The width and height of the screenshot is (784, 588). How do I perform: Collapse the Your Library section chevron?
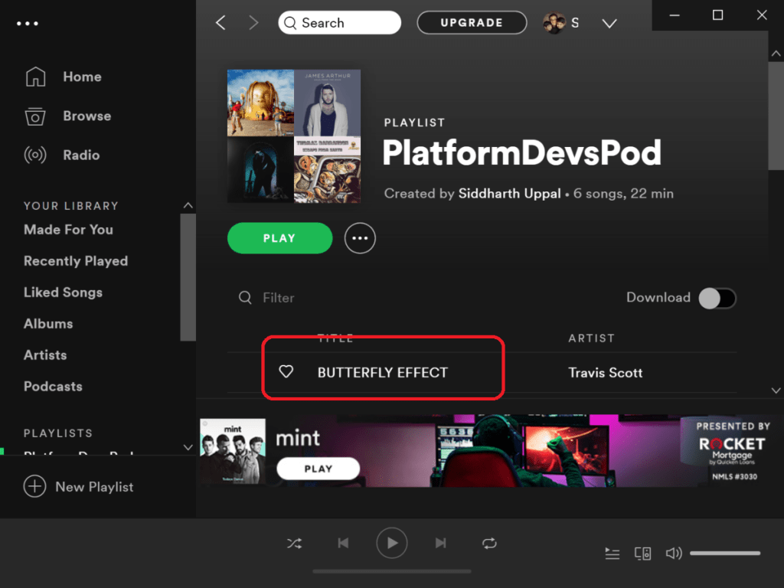pos(188,206)
